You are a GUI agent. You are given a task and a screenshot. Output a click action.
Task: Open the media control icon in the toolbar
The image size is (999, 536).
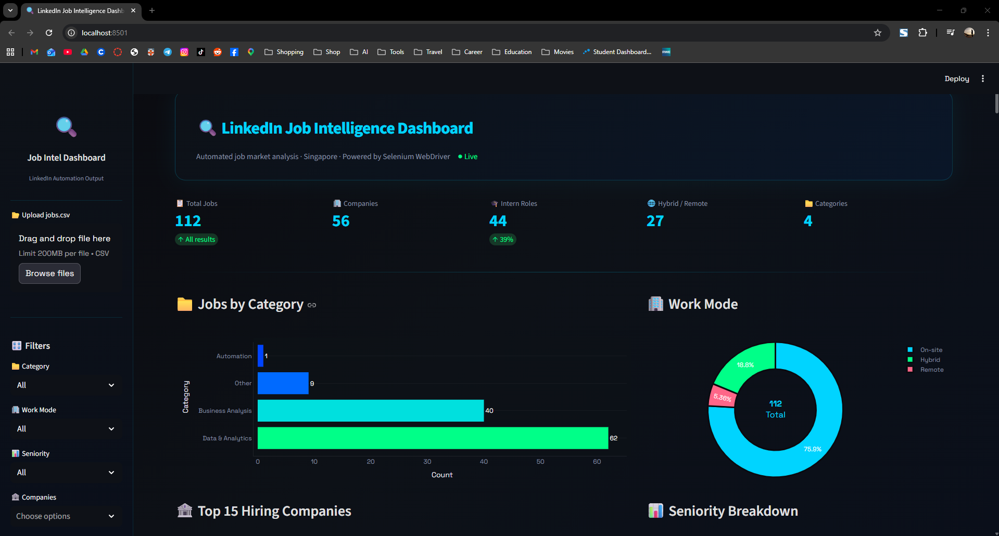click(951, 33)
